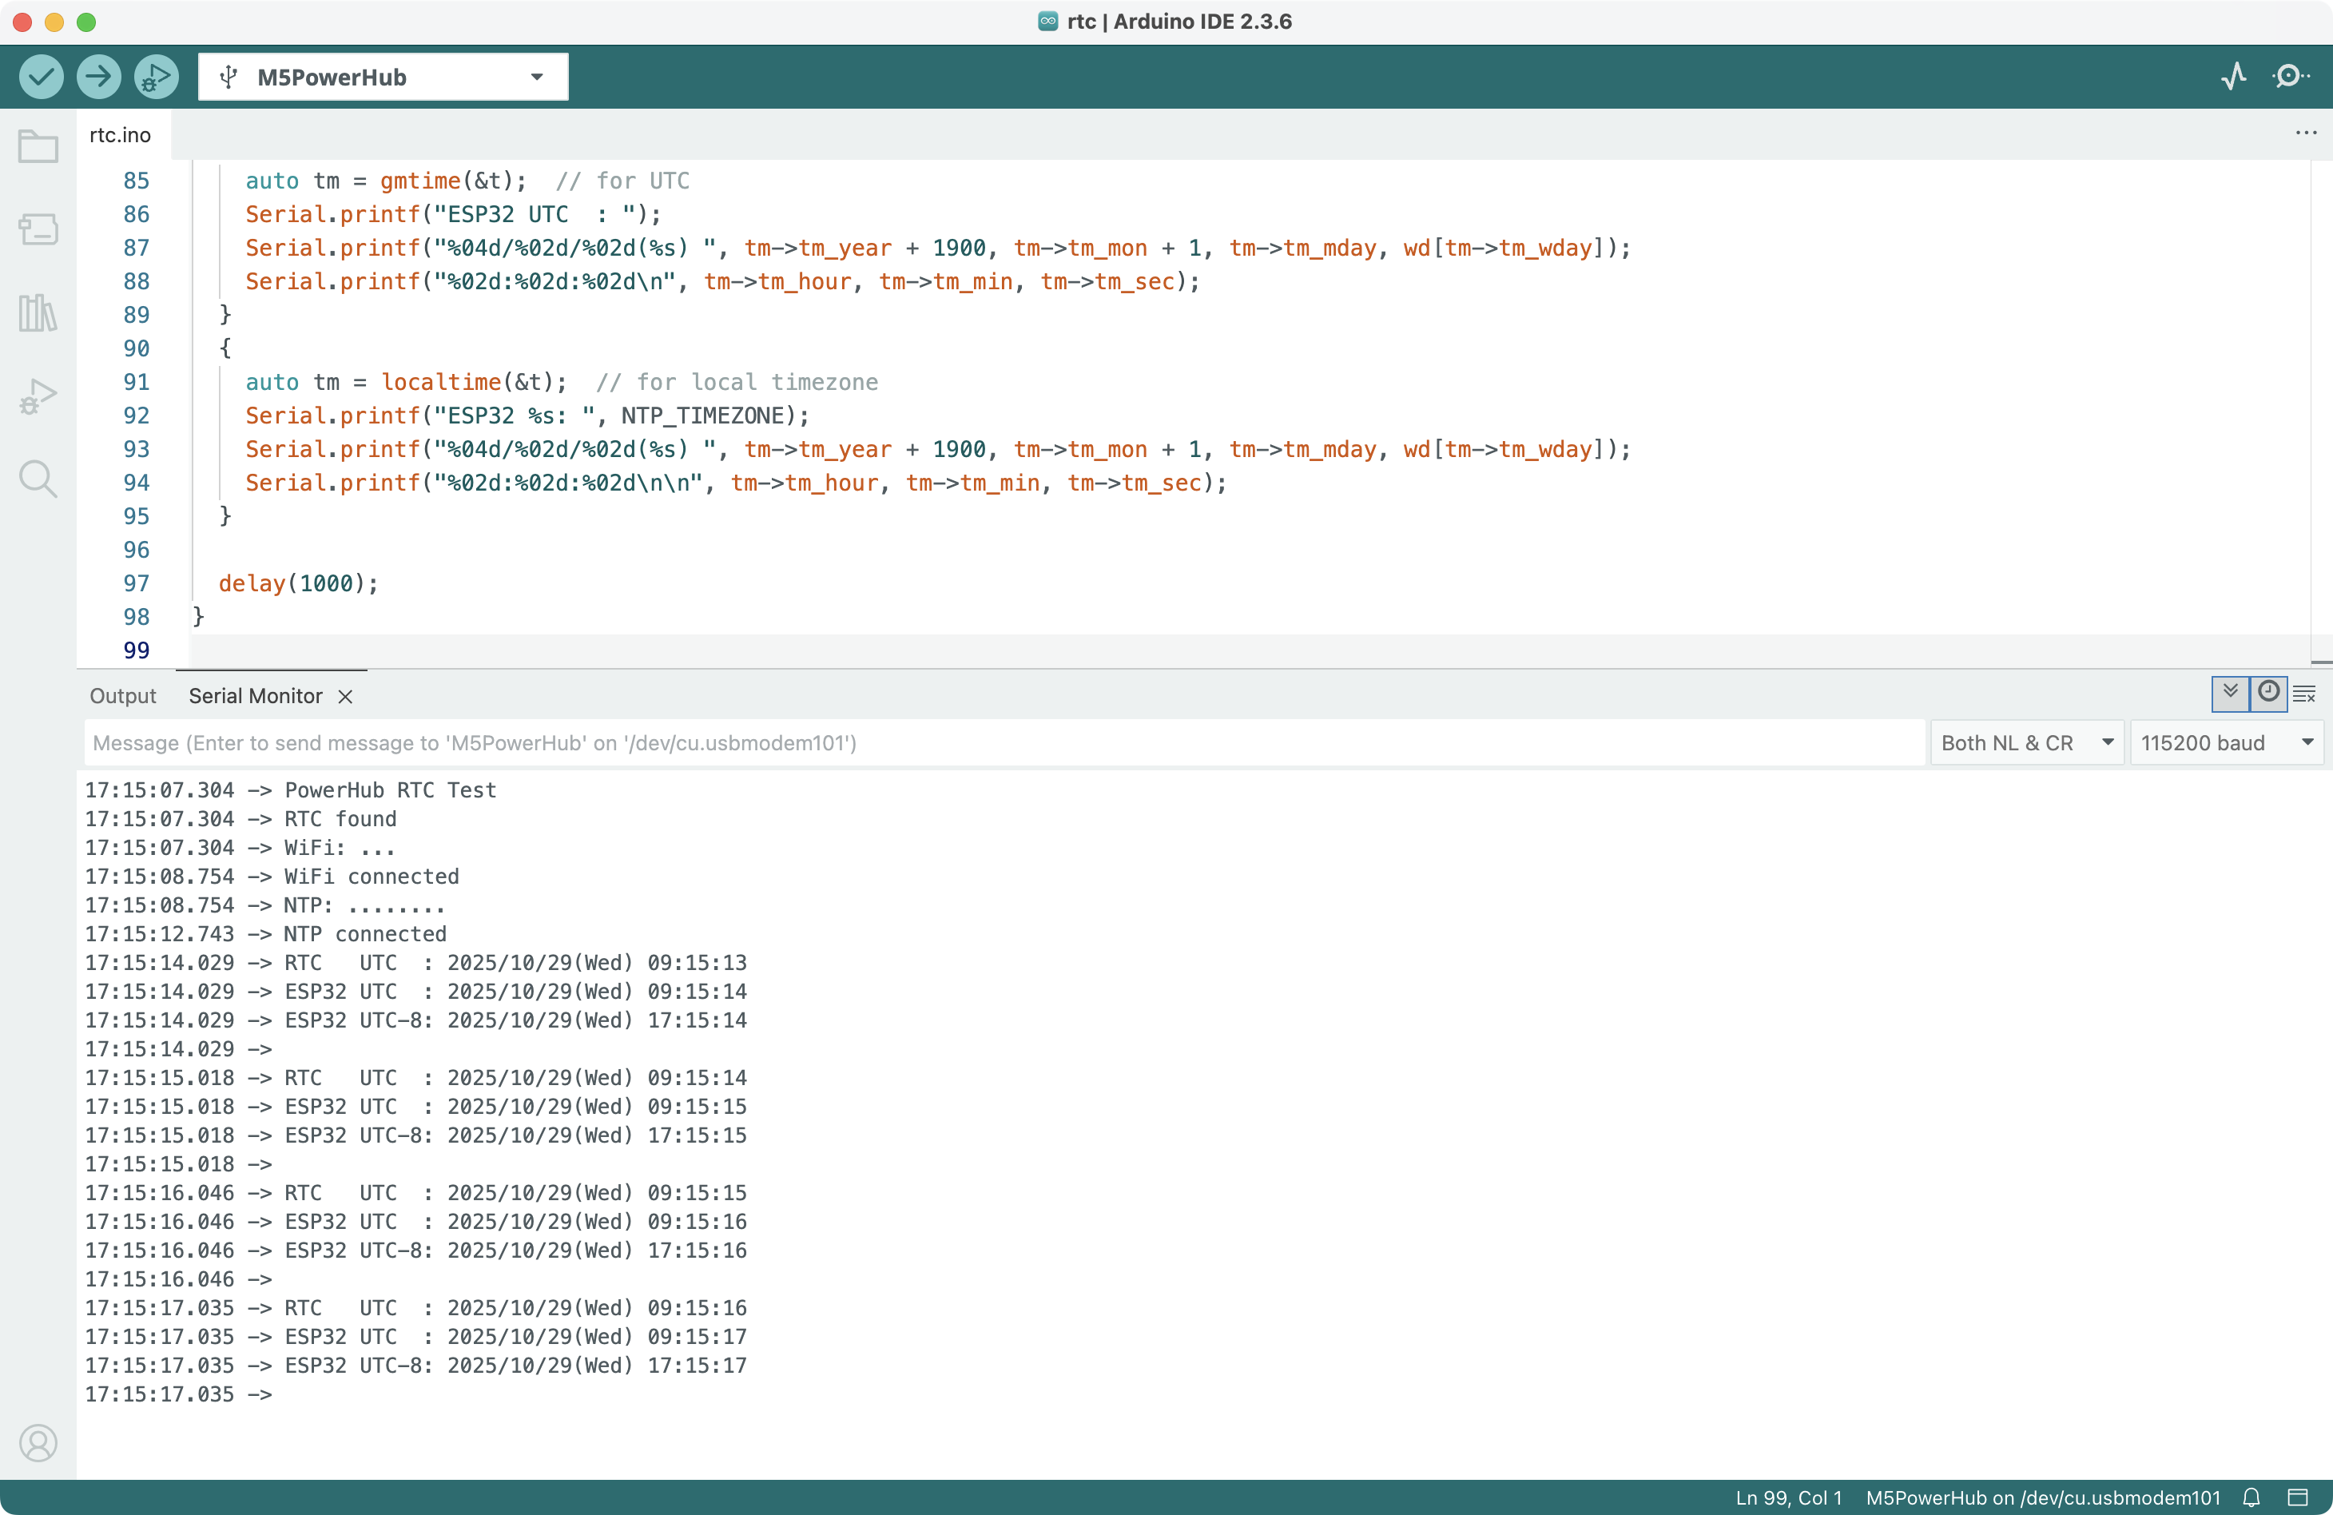Close the Serial Monitor tab
The image size is (2333, 1515).
pyautogui.click(x=345, y=696)
